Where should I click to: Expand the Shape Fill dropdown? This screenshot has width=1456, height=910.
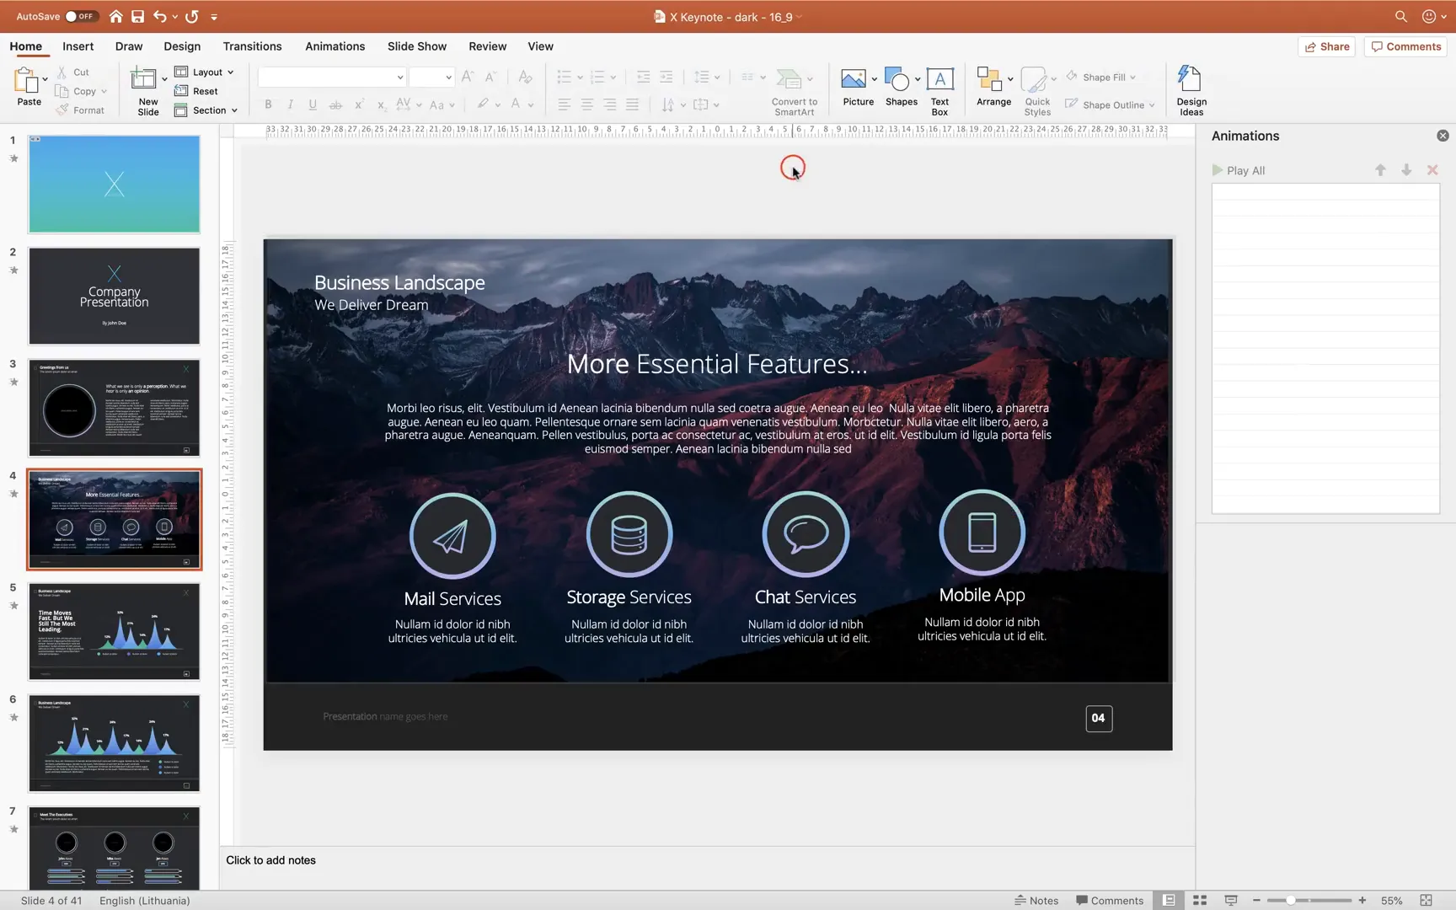[1133, 77]
